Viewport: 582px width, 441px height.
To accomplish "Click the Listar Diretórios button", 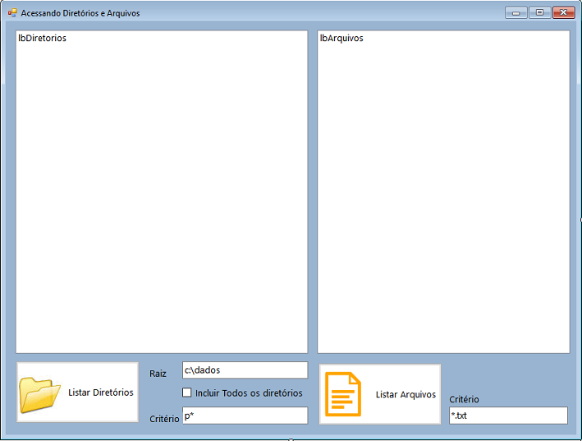I will 78,392.
